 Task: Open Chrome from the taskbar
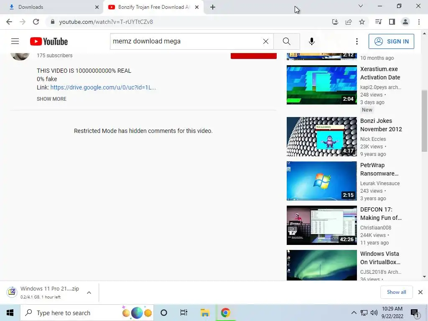(x=225, y=313)
